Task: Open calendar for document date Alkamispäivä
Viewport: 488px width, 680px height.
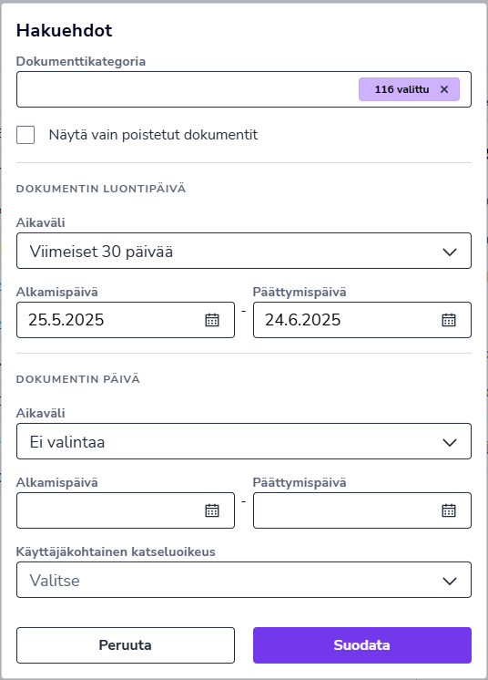Action: coord(212,510)
